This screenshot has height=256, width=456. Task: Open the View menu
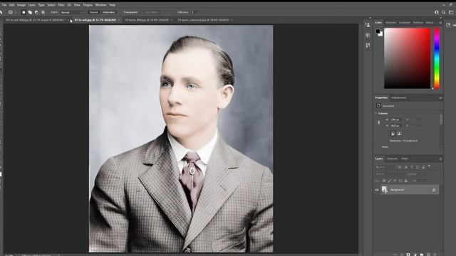77,5
